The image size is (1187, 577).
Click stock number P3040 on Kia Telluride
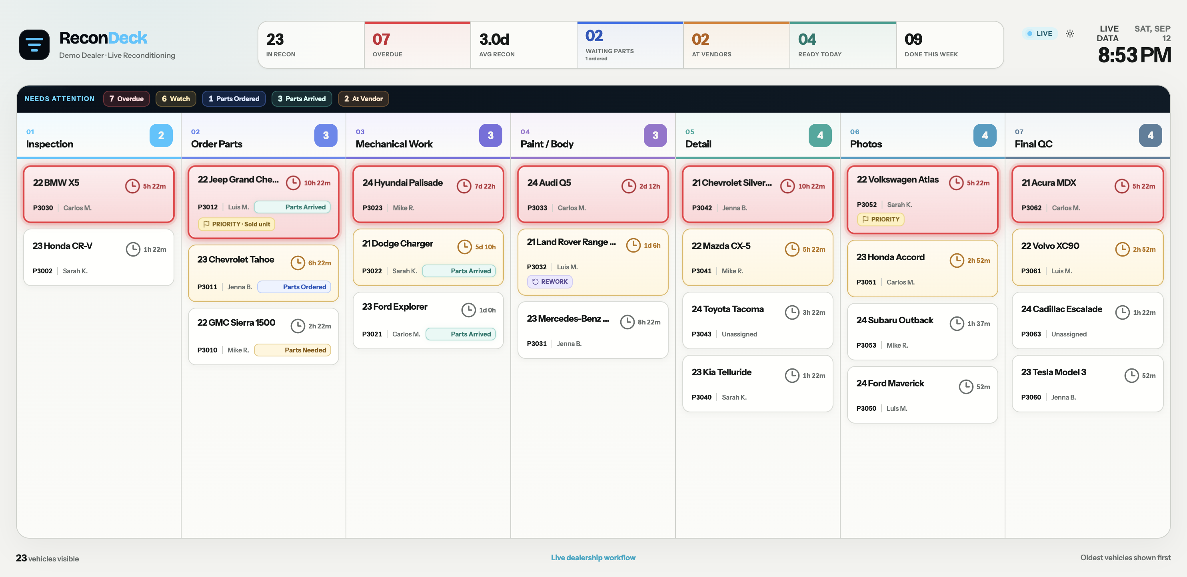coord(701,397)
